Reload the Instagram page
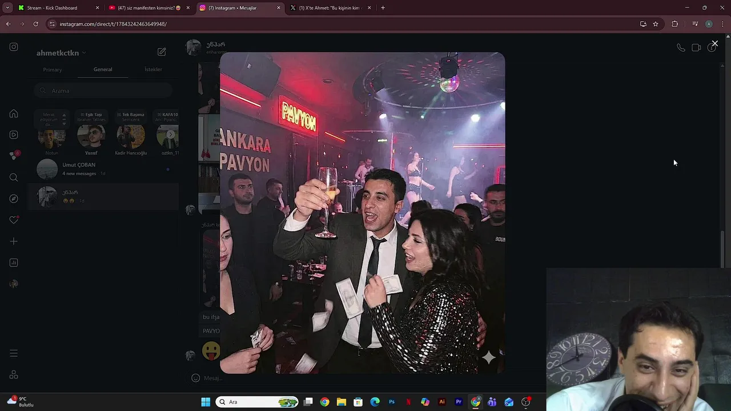The width and height of the screenshot is (731, 411). 35,24
